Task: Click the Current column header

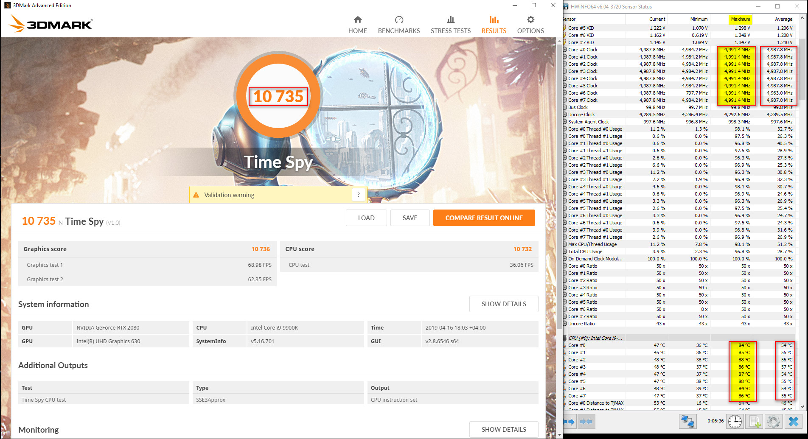Action: click(x=646, y=19)
